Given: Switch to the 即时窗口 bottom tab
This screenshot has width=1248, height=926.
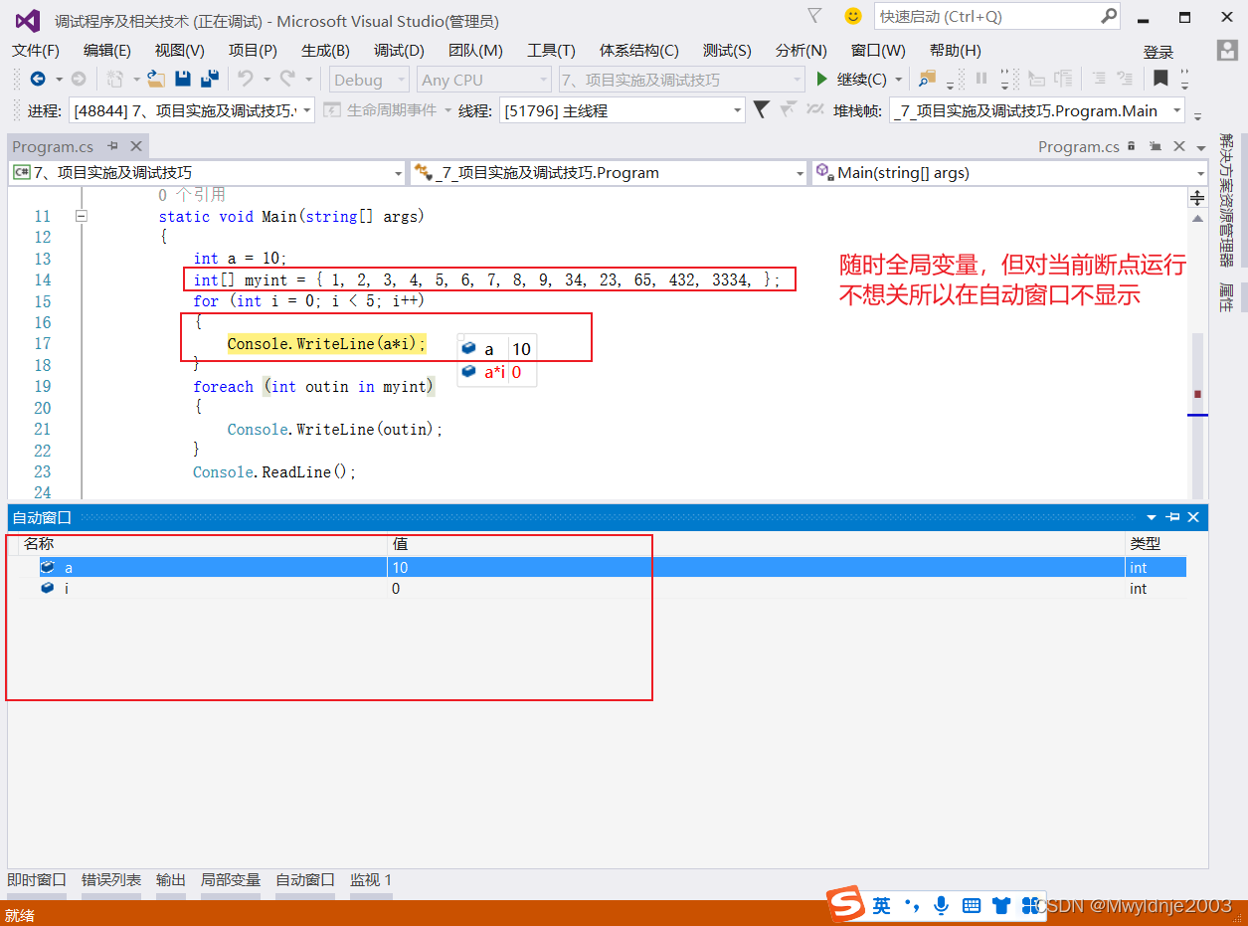Looking at the screenshot, I should 37,880.
